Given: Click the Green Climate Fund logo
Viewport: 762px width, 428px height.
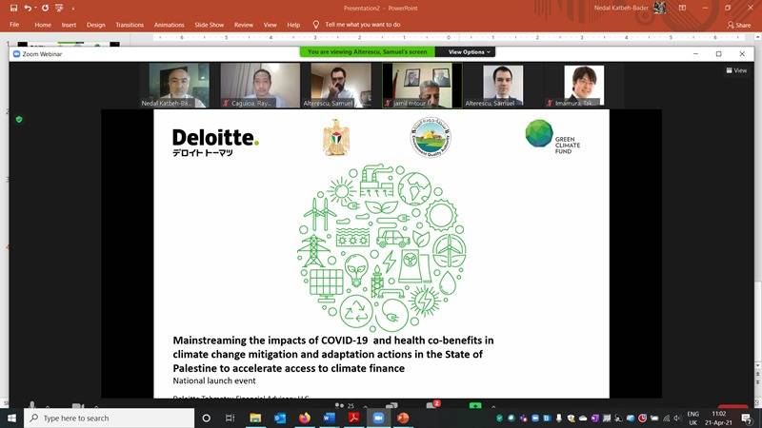Looking at the screenshot, I should (x=552, y=137).
